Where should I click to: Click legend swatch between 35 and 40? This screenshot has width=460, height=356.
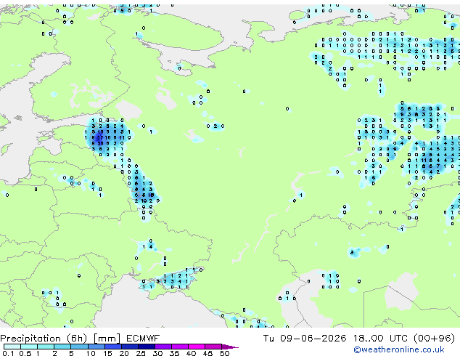click(x=180, y=347)
